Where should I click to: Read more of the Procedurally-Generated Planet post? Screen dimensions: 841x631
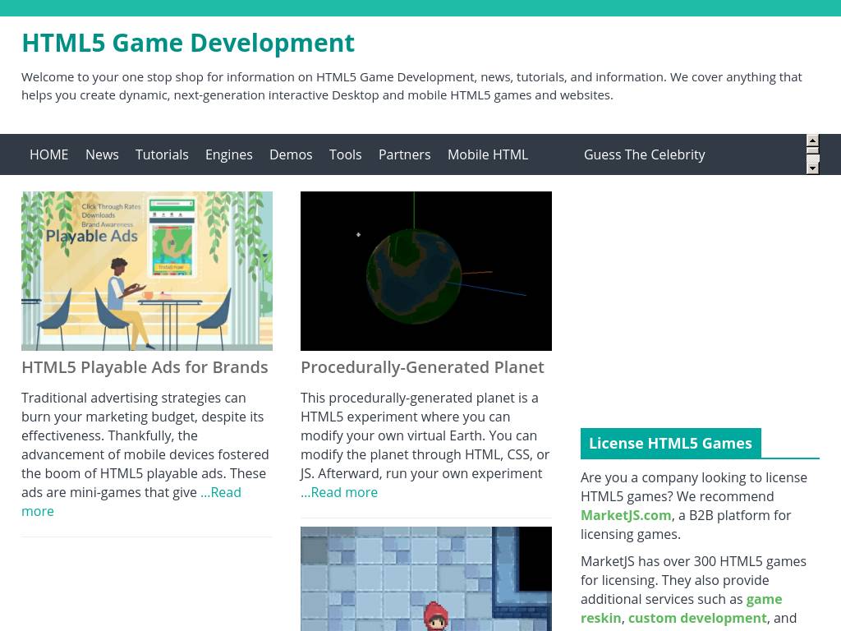(339, 492)
